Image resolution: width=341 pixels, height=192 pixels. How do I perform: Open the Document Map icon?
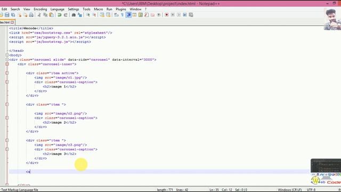(x=141, y=15)
